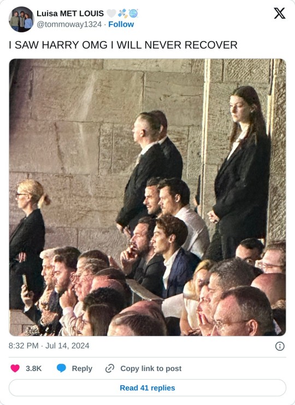Click the globe emoji in the display name
Viewport: 295px width, 405px height.
coord(133,13)
